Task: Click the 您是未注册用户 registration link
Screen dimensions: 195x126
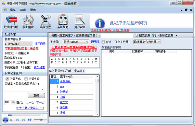Action: click(110, 30)
